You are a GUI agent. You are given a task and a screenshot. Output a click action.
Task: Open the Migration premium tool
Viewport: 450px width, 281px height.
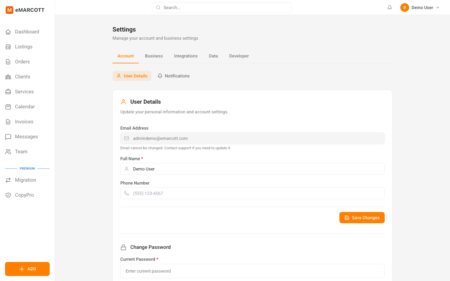pyautogui.click(x=25, y=180)
